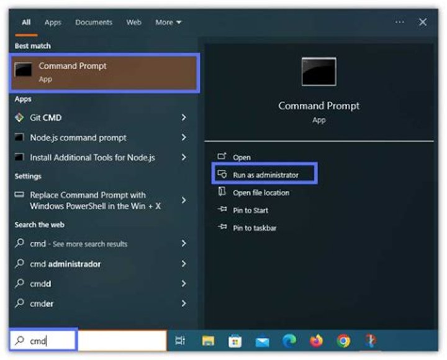The image size is (447, 360).
Task: Click the Task View taskbar icon
Action: [x=180, y=341]
